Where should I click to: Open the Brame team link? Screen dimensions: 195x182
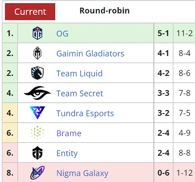[69, 133]
